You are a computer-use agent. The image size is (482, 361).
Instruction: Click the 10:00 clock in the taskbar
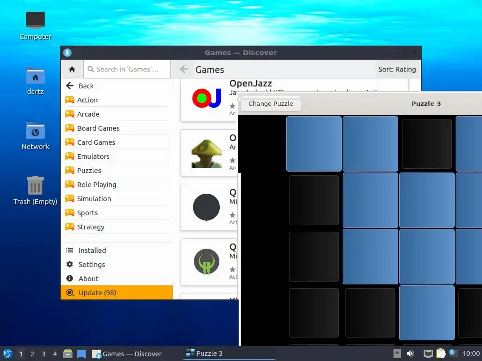pyautogui.click(x=471, y=353)
